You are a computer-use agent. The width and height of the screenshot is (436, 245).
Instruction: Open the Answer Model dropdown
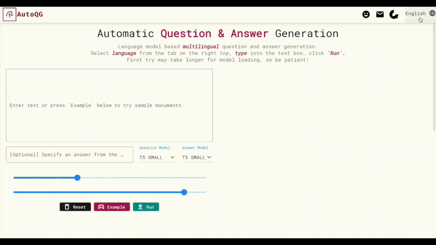[197, 158]
